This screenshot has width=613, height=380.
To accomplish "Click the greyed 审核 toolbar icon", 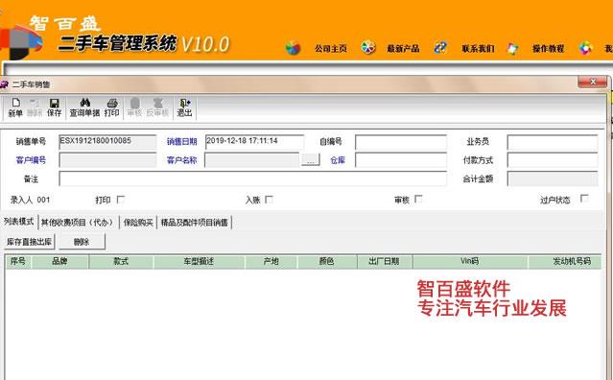I will 134,107.
